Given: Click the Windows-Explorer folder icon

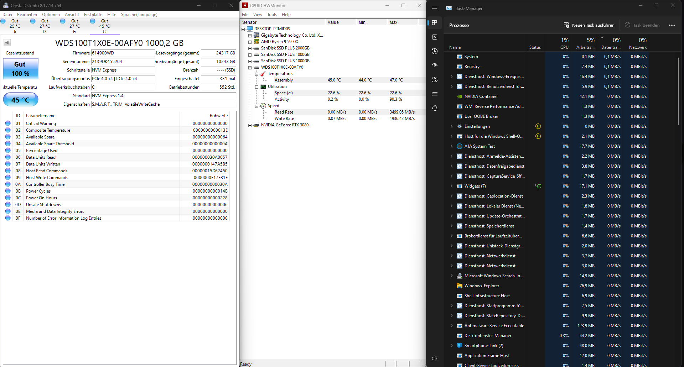Looking at the screenshot, I should 460,286.
